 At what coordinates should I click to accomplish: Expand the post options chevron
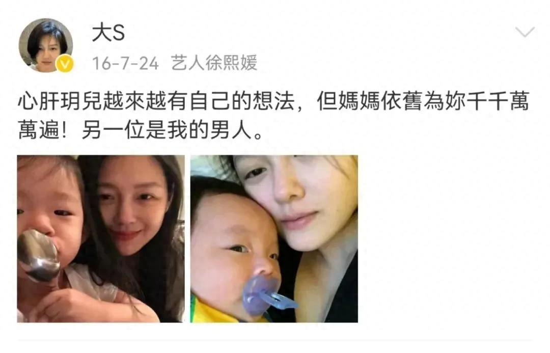coord(525,32)
